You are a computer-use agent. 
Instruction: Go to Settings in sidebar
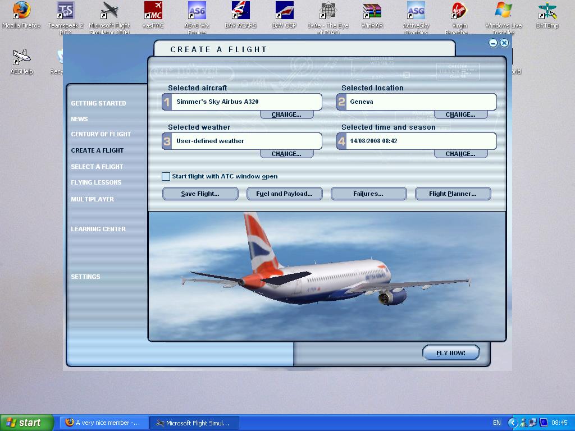tap(85, 277)
